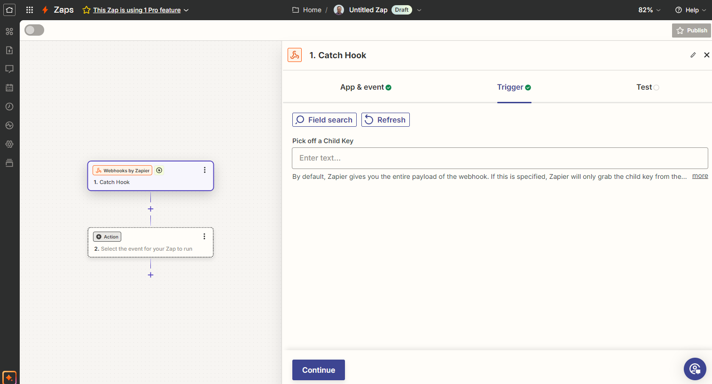Click the 'more' link under description
Image resolution: width=712 pixels, height=384 pixels.
tap(700, 176)
